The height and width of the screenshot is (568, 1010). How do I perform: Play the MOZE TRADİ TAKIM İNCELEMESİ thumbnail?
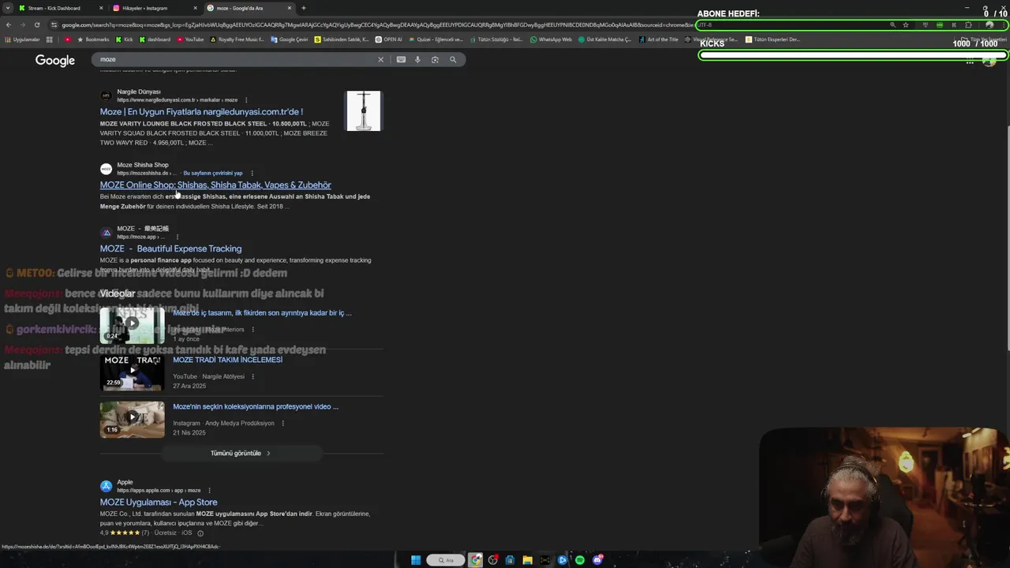(x=132, y=372)
